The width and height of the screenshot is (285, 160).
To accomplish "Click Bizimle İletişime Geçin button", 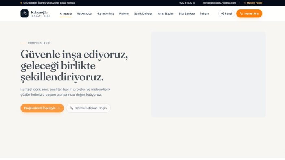I will [x=88, y=108].
